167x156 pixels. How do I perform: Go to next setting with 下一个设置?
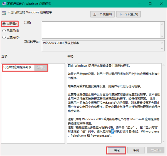(x=128, y=14)
